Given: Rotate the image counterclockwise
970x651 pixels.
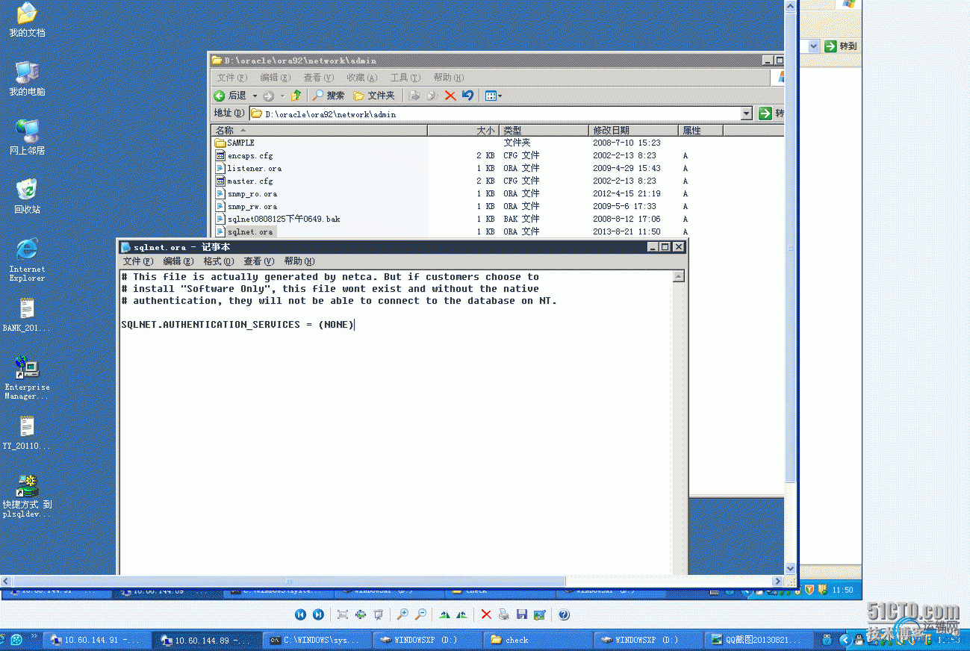Looking at the screenshot, I should 462,614.
